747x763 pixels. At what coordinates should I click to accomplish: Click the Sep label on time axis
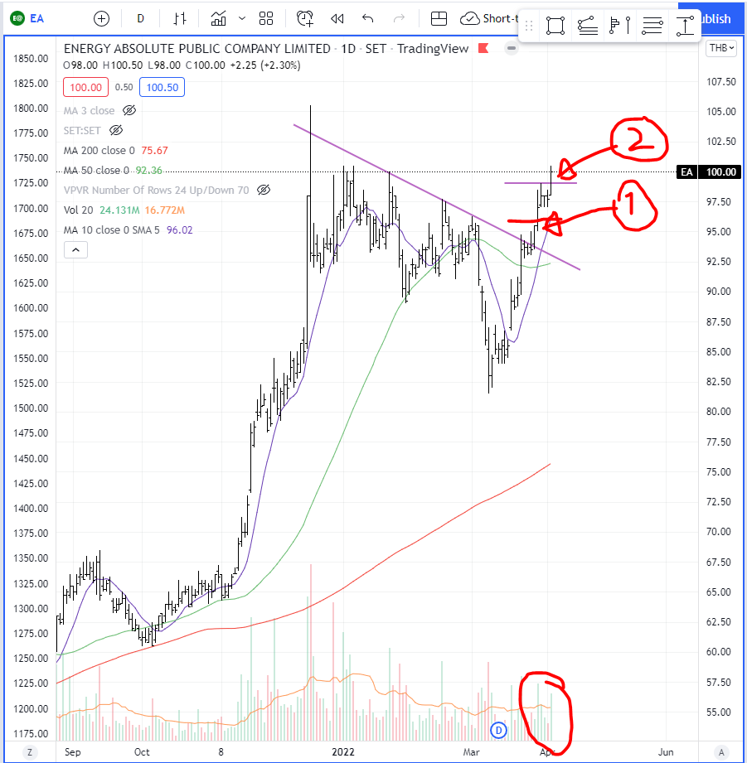coord(73,751)
